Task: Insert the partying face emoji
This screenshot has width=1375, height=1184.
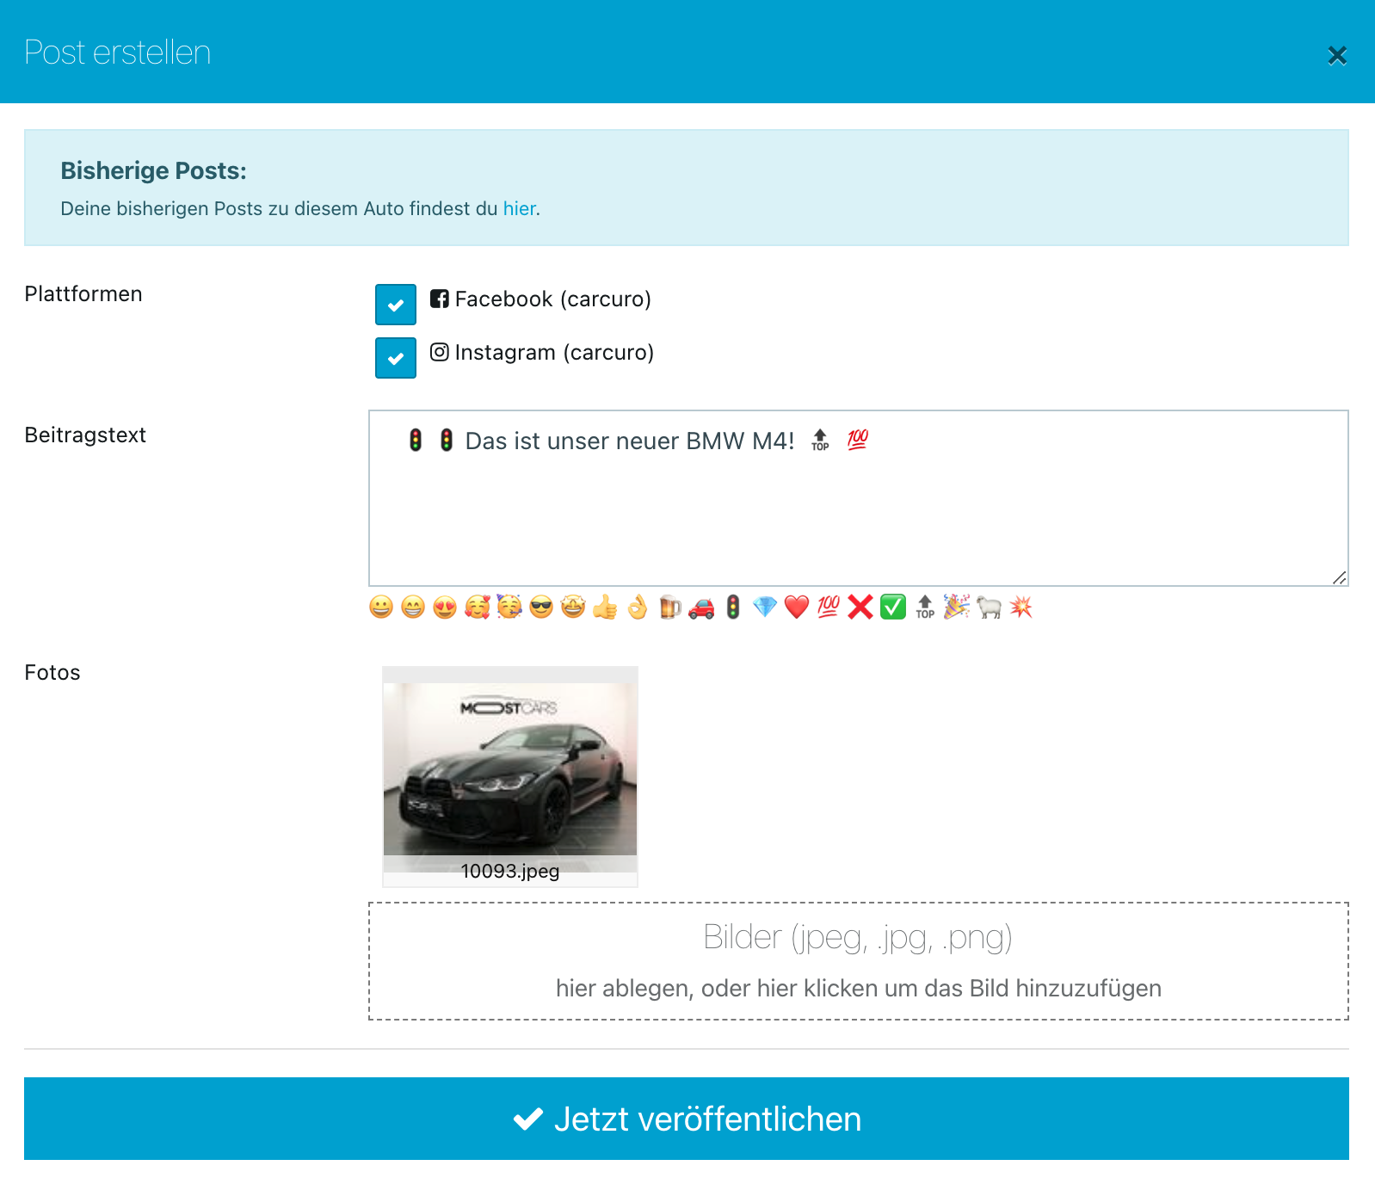Action: tap(509, 607)
